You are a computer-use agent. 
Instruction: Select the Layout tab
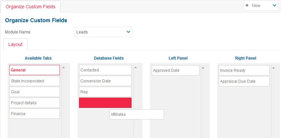coord(15,44)
